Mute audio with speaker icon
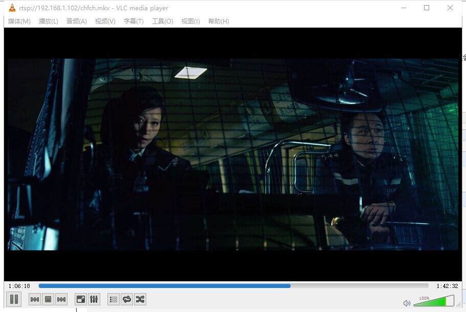 (x=407, y=303)
